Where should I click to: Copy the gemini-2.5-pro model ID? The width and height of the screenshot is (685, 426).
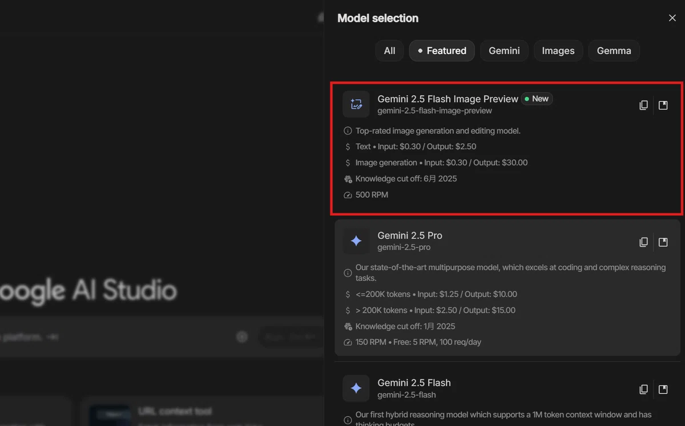click(x=643, y=242)
